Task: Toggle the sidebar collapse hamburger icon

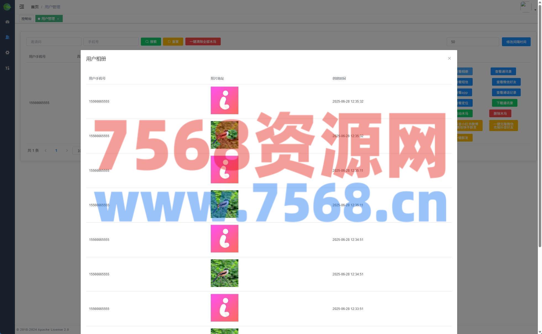Action: 22,7
